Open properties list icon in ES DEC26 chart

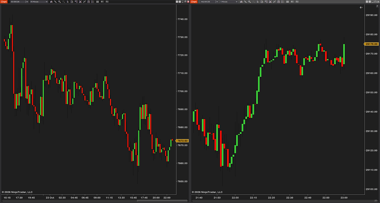click(x=93, y=2)
